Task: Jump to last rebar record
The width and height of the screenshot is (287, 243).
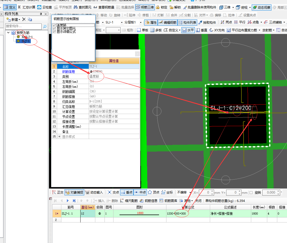Action: click(74, 201)
